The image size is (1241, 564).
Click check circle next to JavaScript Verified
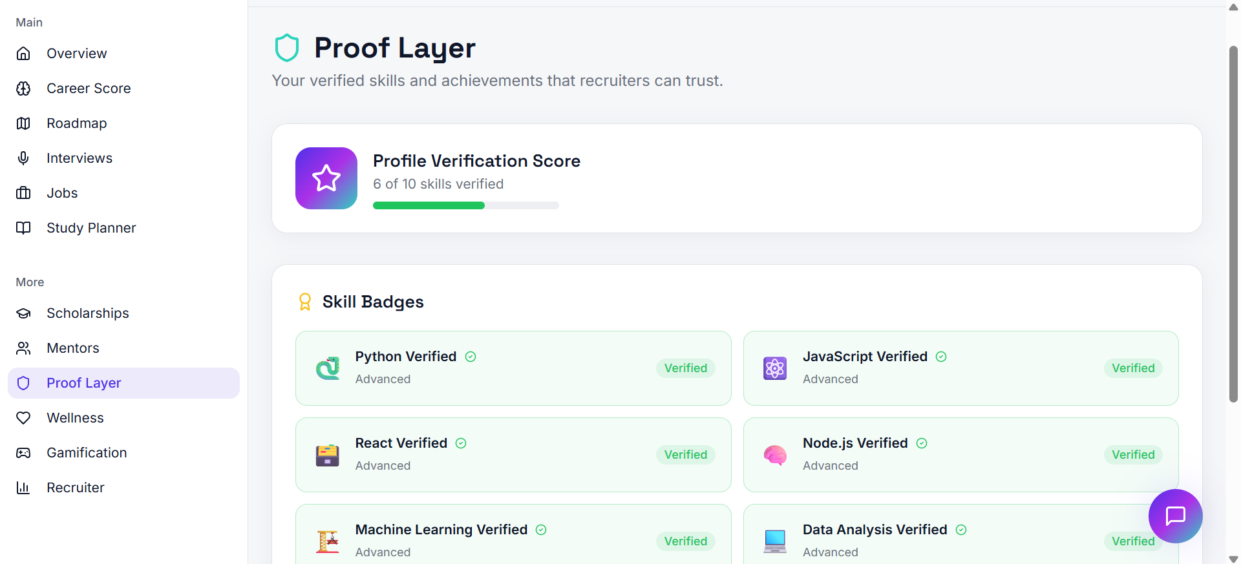(x=941, y=357)
